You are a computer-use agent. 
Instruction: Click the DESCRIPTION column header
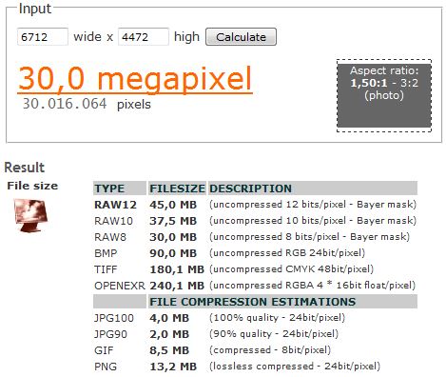click(x=250, y=188)
